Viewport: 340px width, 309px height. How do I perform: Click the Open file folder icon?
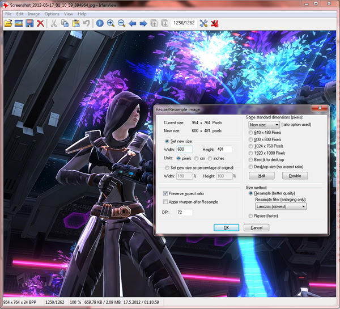point(8,23)
